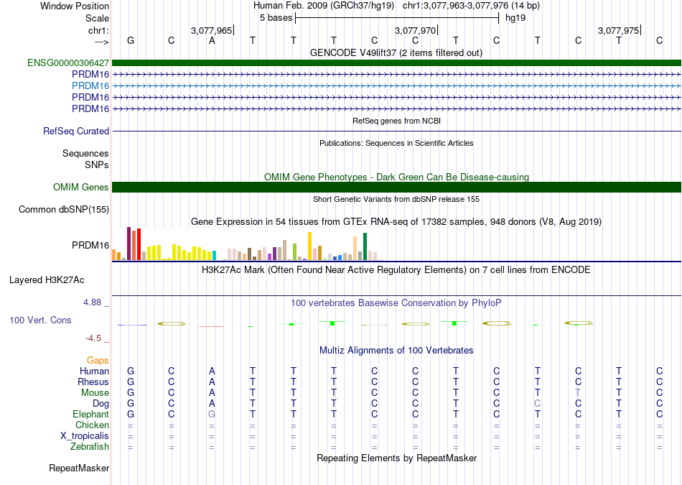The width and height of the screenshot is (682, 485).
Task: Click the Layered H3K27Ac track label
Action: pyautogui.click(x=47, y=280)
